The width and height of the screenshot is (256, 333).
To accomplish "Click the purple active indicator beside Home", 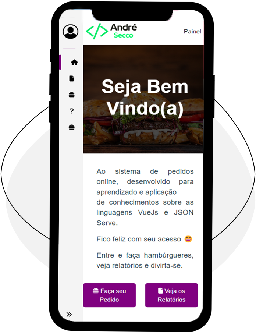I will 60,62.
